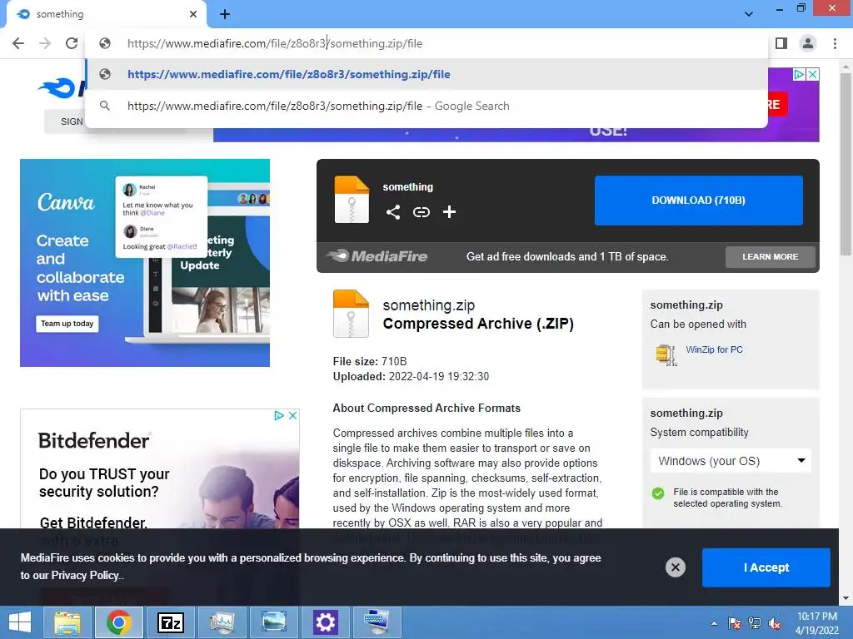Click the 'File size: 710B' text

coord(370,361)
